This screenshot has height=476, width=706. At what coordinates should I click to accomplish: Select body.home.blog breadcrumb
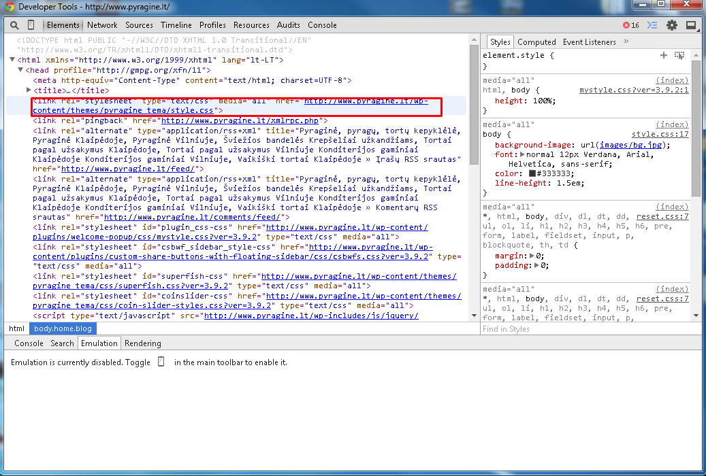coord(63,328)
